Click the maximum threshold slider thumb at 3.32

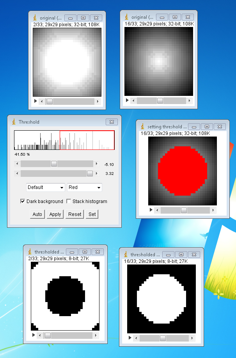click(90, 173)
